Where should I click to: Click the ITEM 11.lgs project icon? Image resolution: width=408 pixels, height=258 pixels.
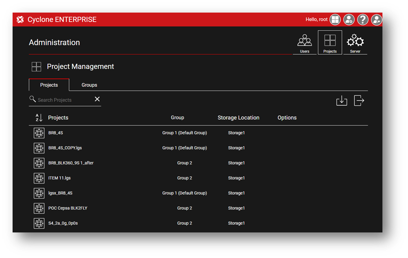click(39, 178)
